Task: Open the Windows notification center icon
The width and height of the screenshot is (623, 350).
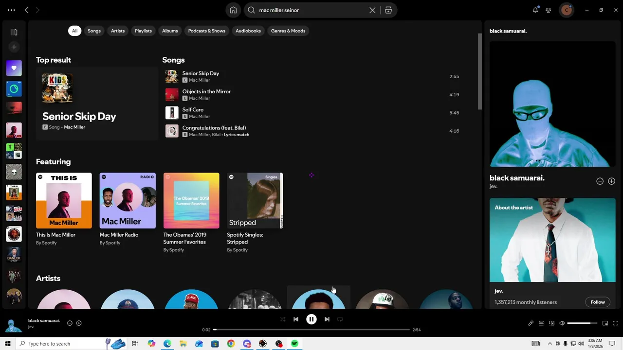Action: (612, 344)
